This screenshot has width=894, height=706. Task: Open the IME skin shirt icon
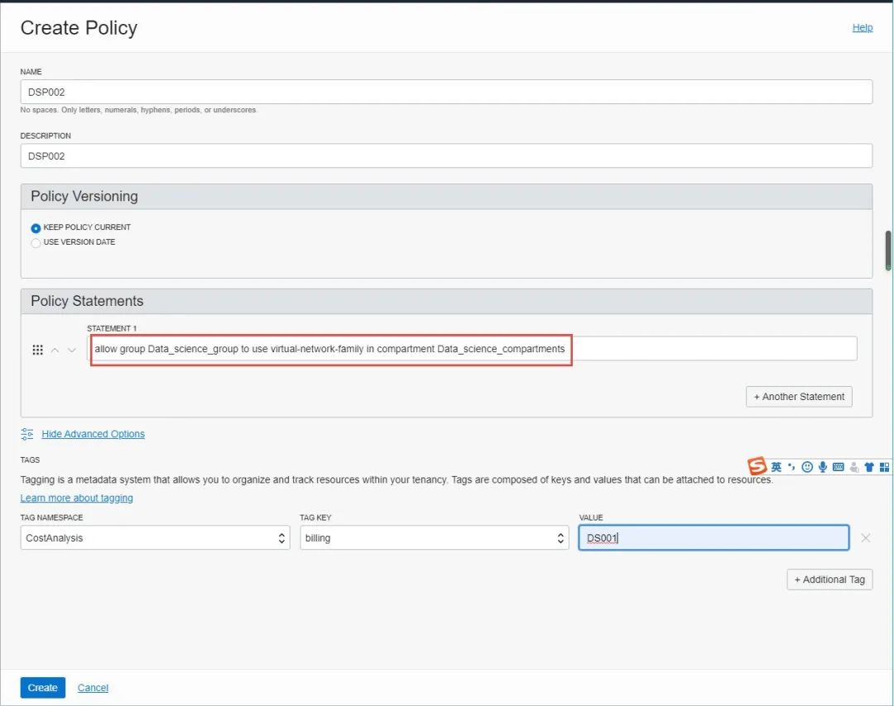(x=869, y=467)
